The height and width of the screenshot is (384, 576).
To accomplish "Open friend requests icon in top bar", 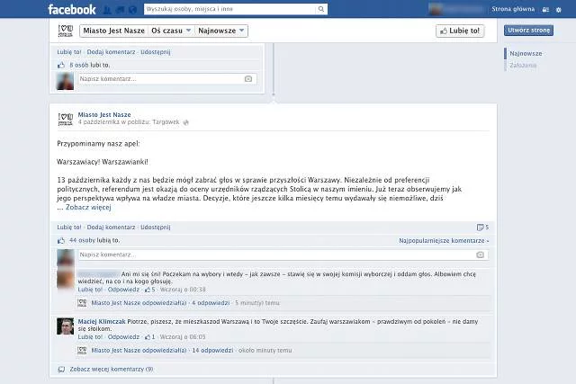I will click(107, 10).
